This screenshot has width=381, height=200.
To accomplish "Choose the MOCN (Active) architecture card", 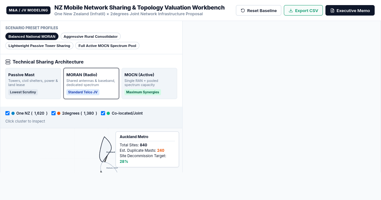I will point(149,83).
